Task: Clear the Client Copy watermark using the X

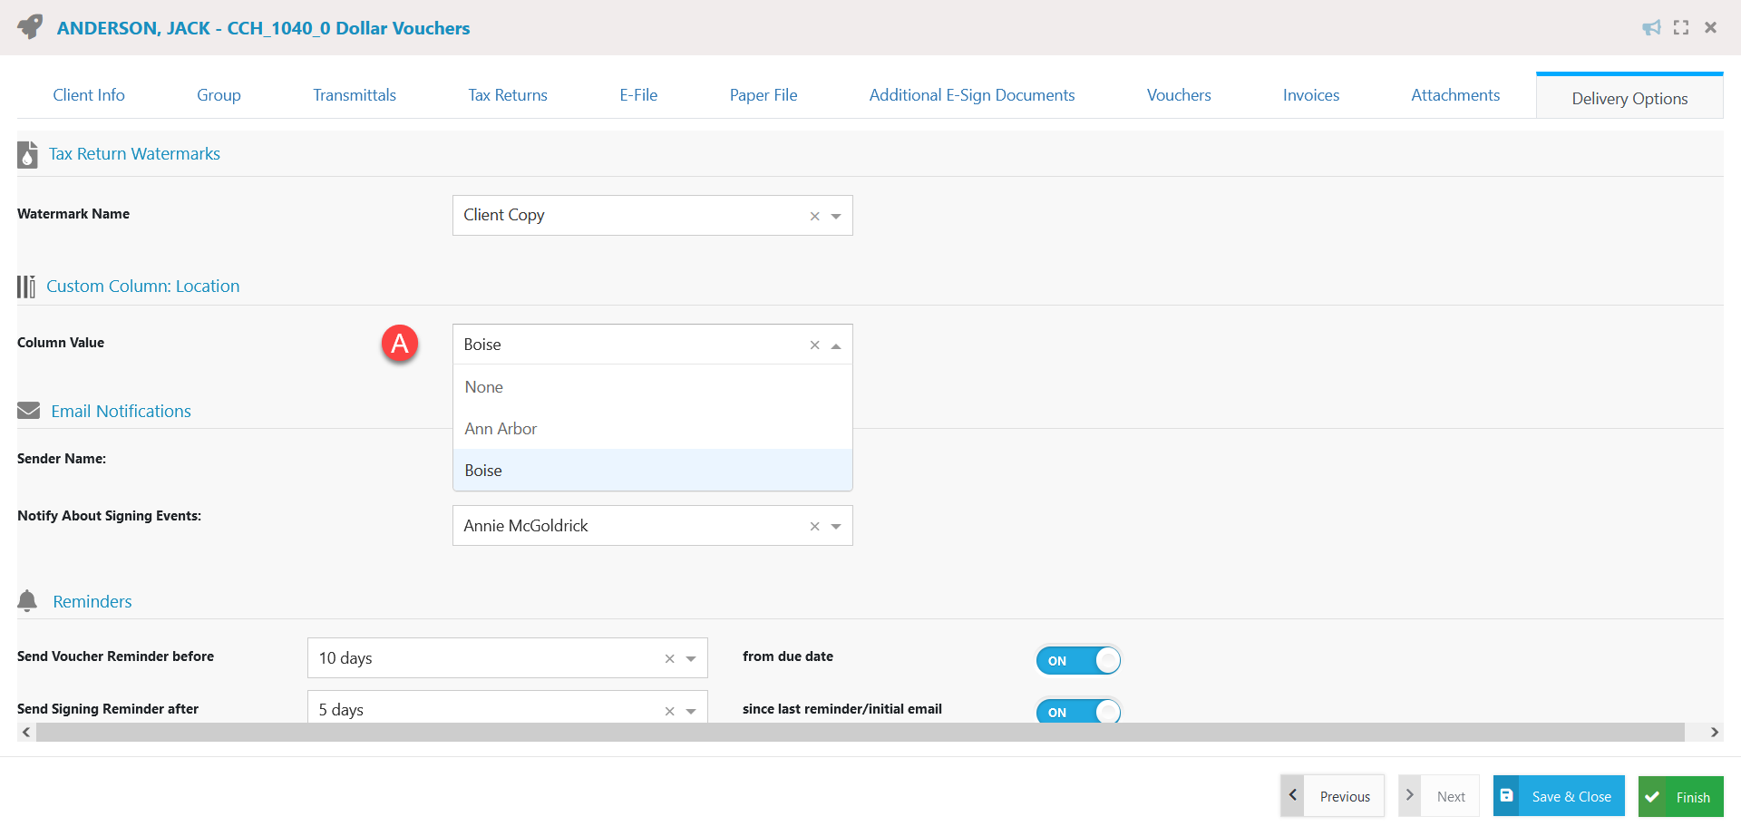Action: coord(813,216)
